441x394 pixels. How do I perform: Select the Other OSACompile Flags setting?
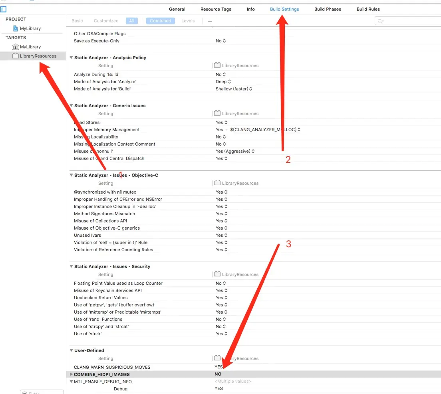click(x=99, y=34)
